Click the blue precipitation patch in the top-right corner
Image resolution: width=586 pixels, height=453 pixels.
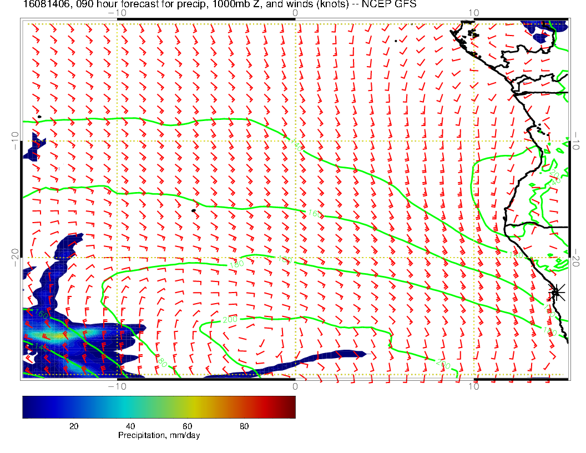pyautogui.click(x=544, y=32)
